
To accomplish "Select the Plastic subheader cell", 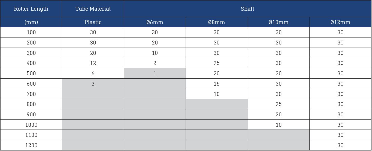I will [x=93, y=22].
